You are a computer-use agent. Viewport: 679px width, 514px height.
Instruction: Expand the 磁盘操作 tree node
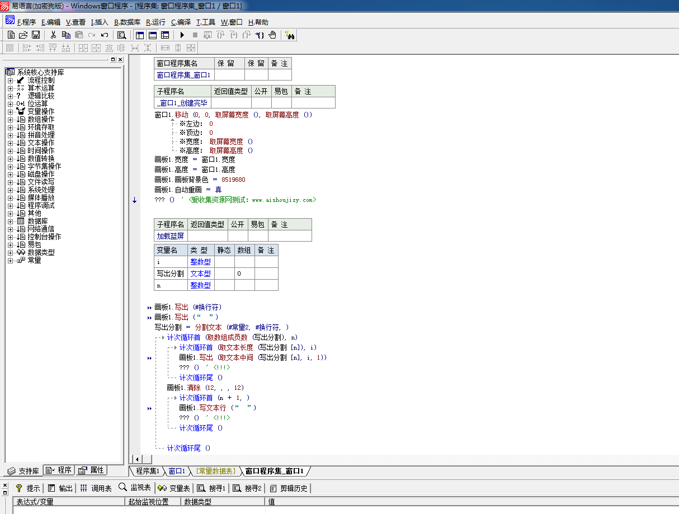(x=10, y=175)
